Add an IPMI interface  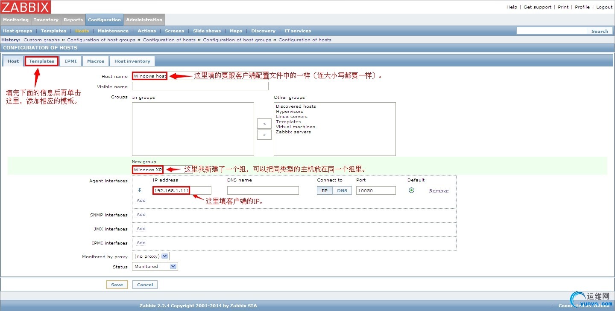coord(141,243)
